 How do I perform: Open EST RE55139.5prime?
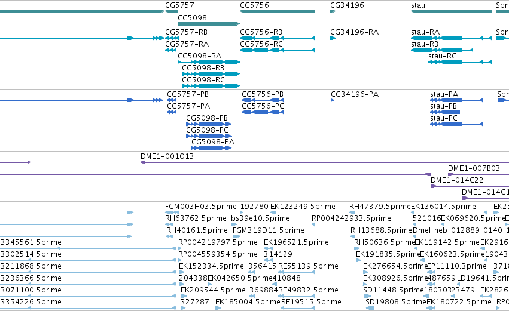[x=308, y=267]
